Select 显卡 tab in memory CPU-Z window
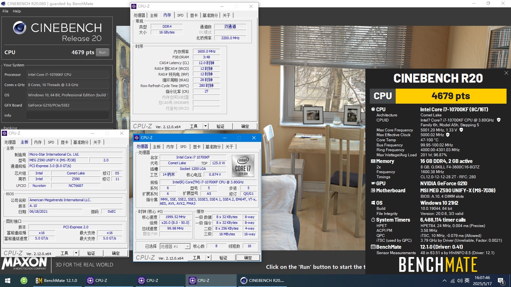The height and width of the screenshot is (287, 511). click(194, 15)
